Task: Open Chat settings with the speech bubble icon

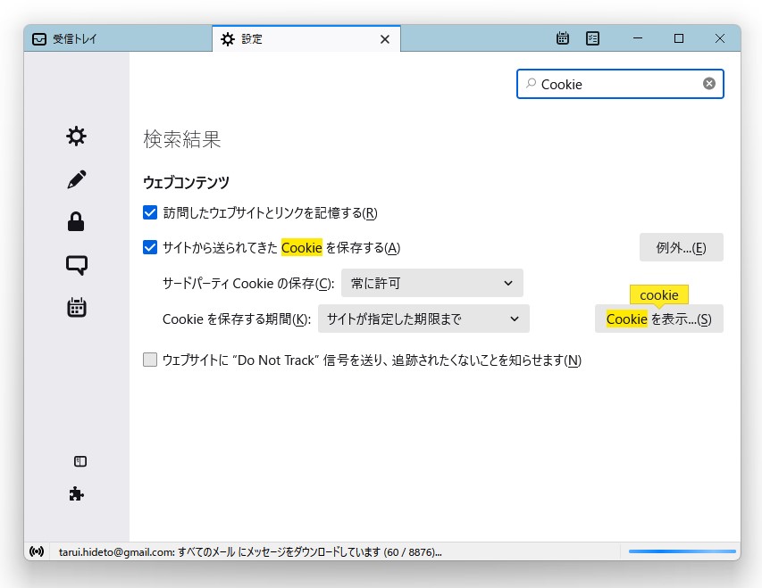Action: point(76,264)
